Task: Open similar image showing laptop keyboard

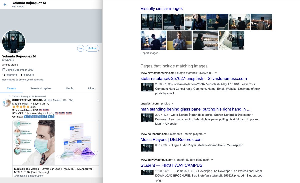Action: (225, 40)
